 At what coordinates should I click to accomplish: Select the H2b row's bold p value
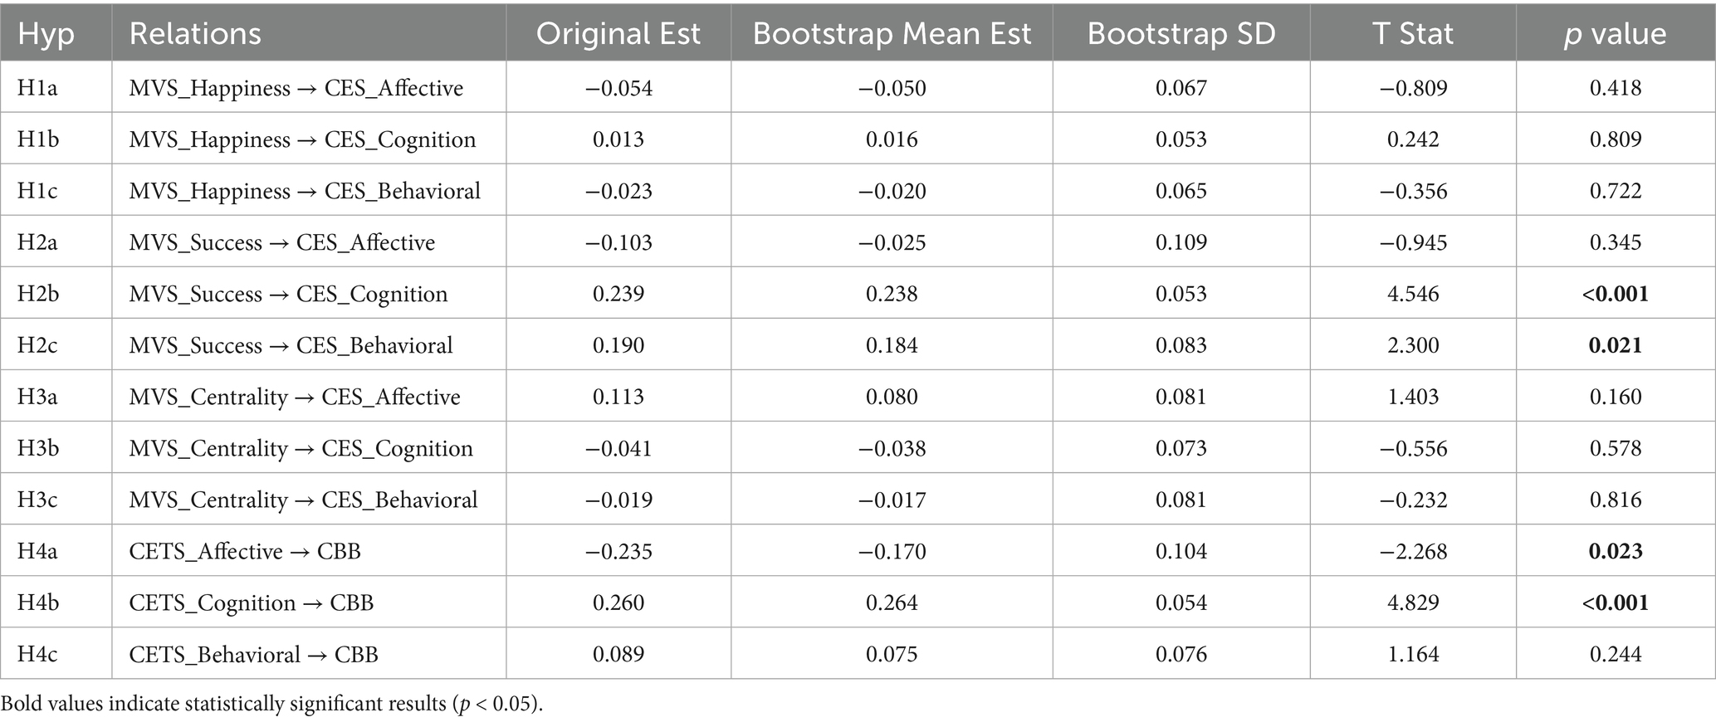point(1615,294)
